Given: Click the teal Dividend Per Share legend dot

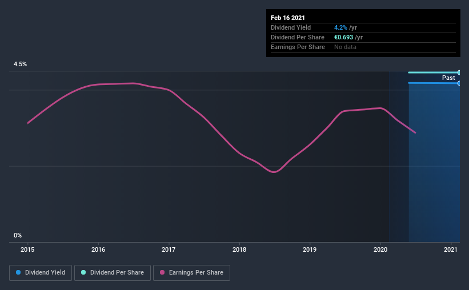Looking at the screenshot, I should [83, 272].
